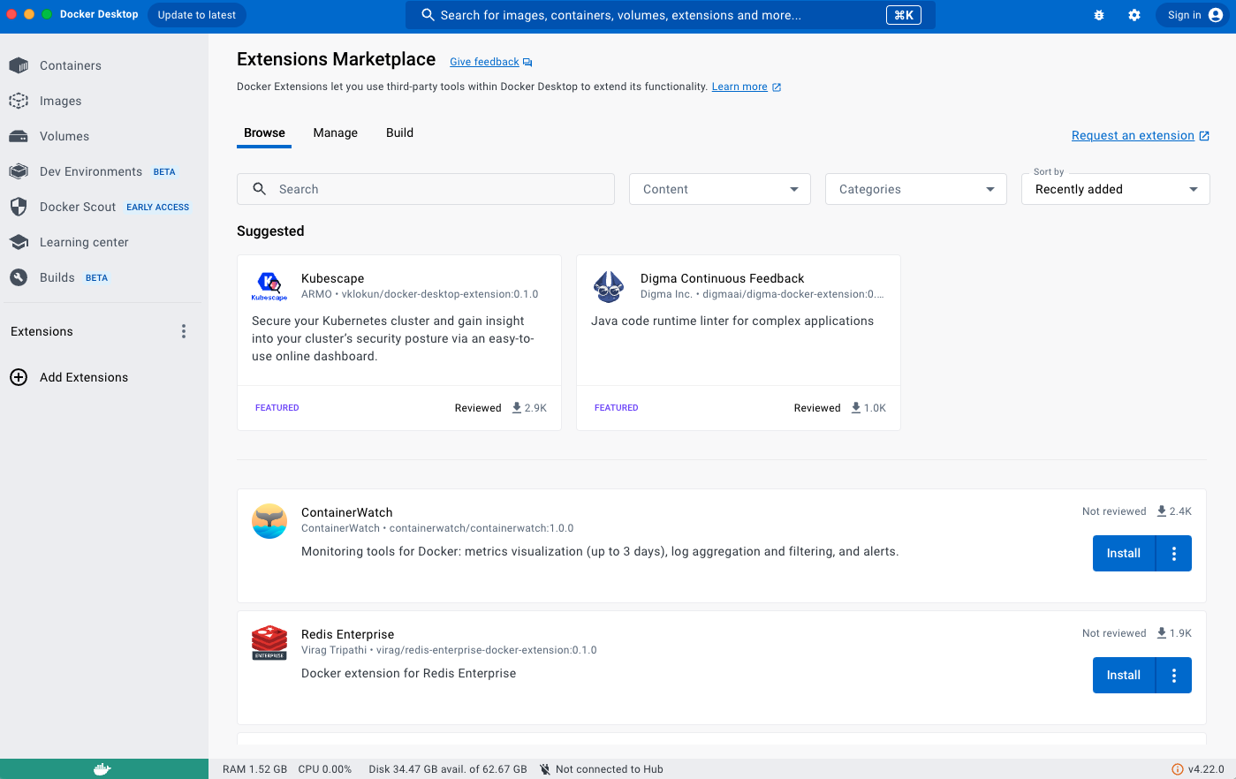
Task: Open Docker Scout shield icon
Action: 19,207
